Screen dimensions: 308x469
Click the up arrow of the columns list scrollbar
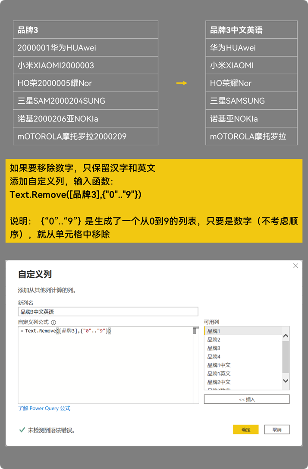point(286,336)
